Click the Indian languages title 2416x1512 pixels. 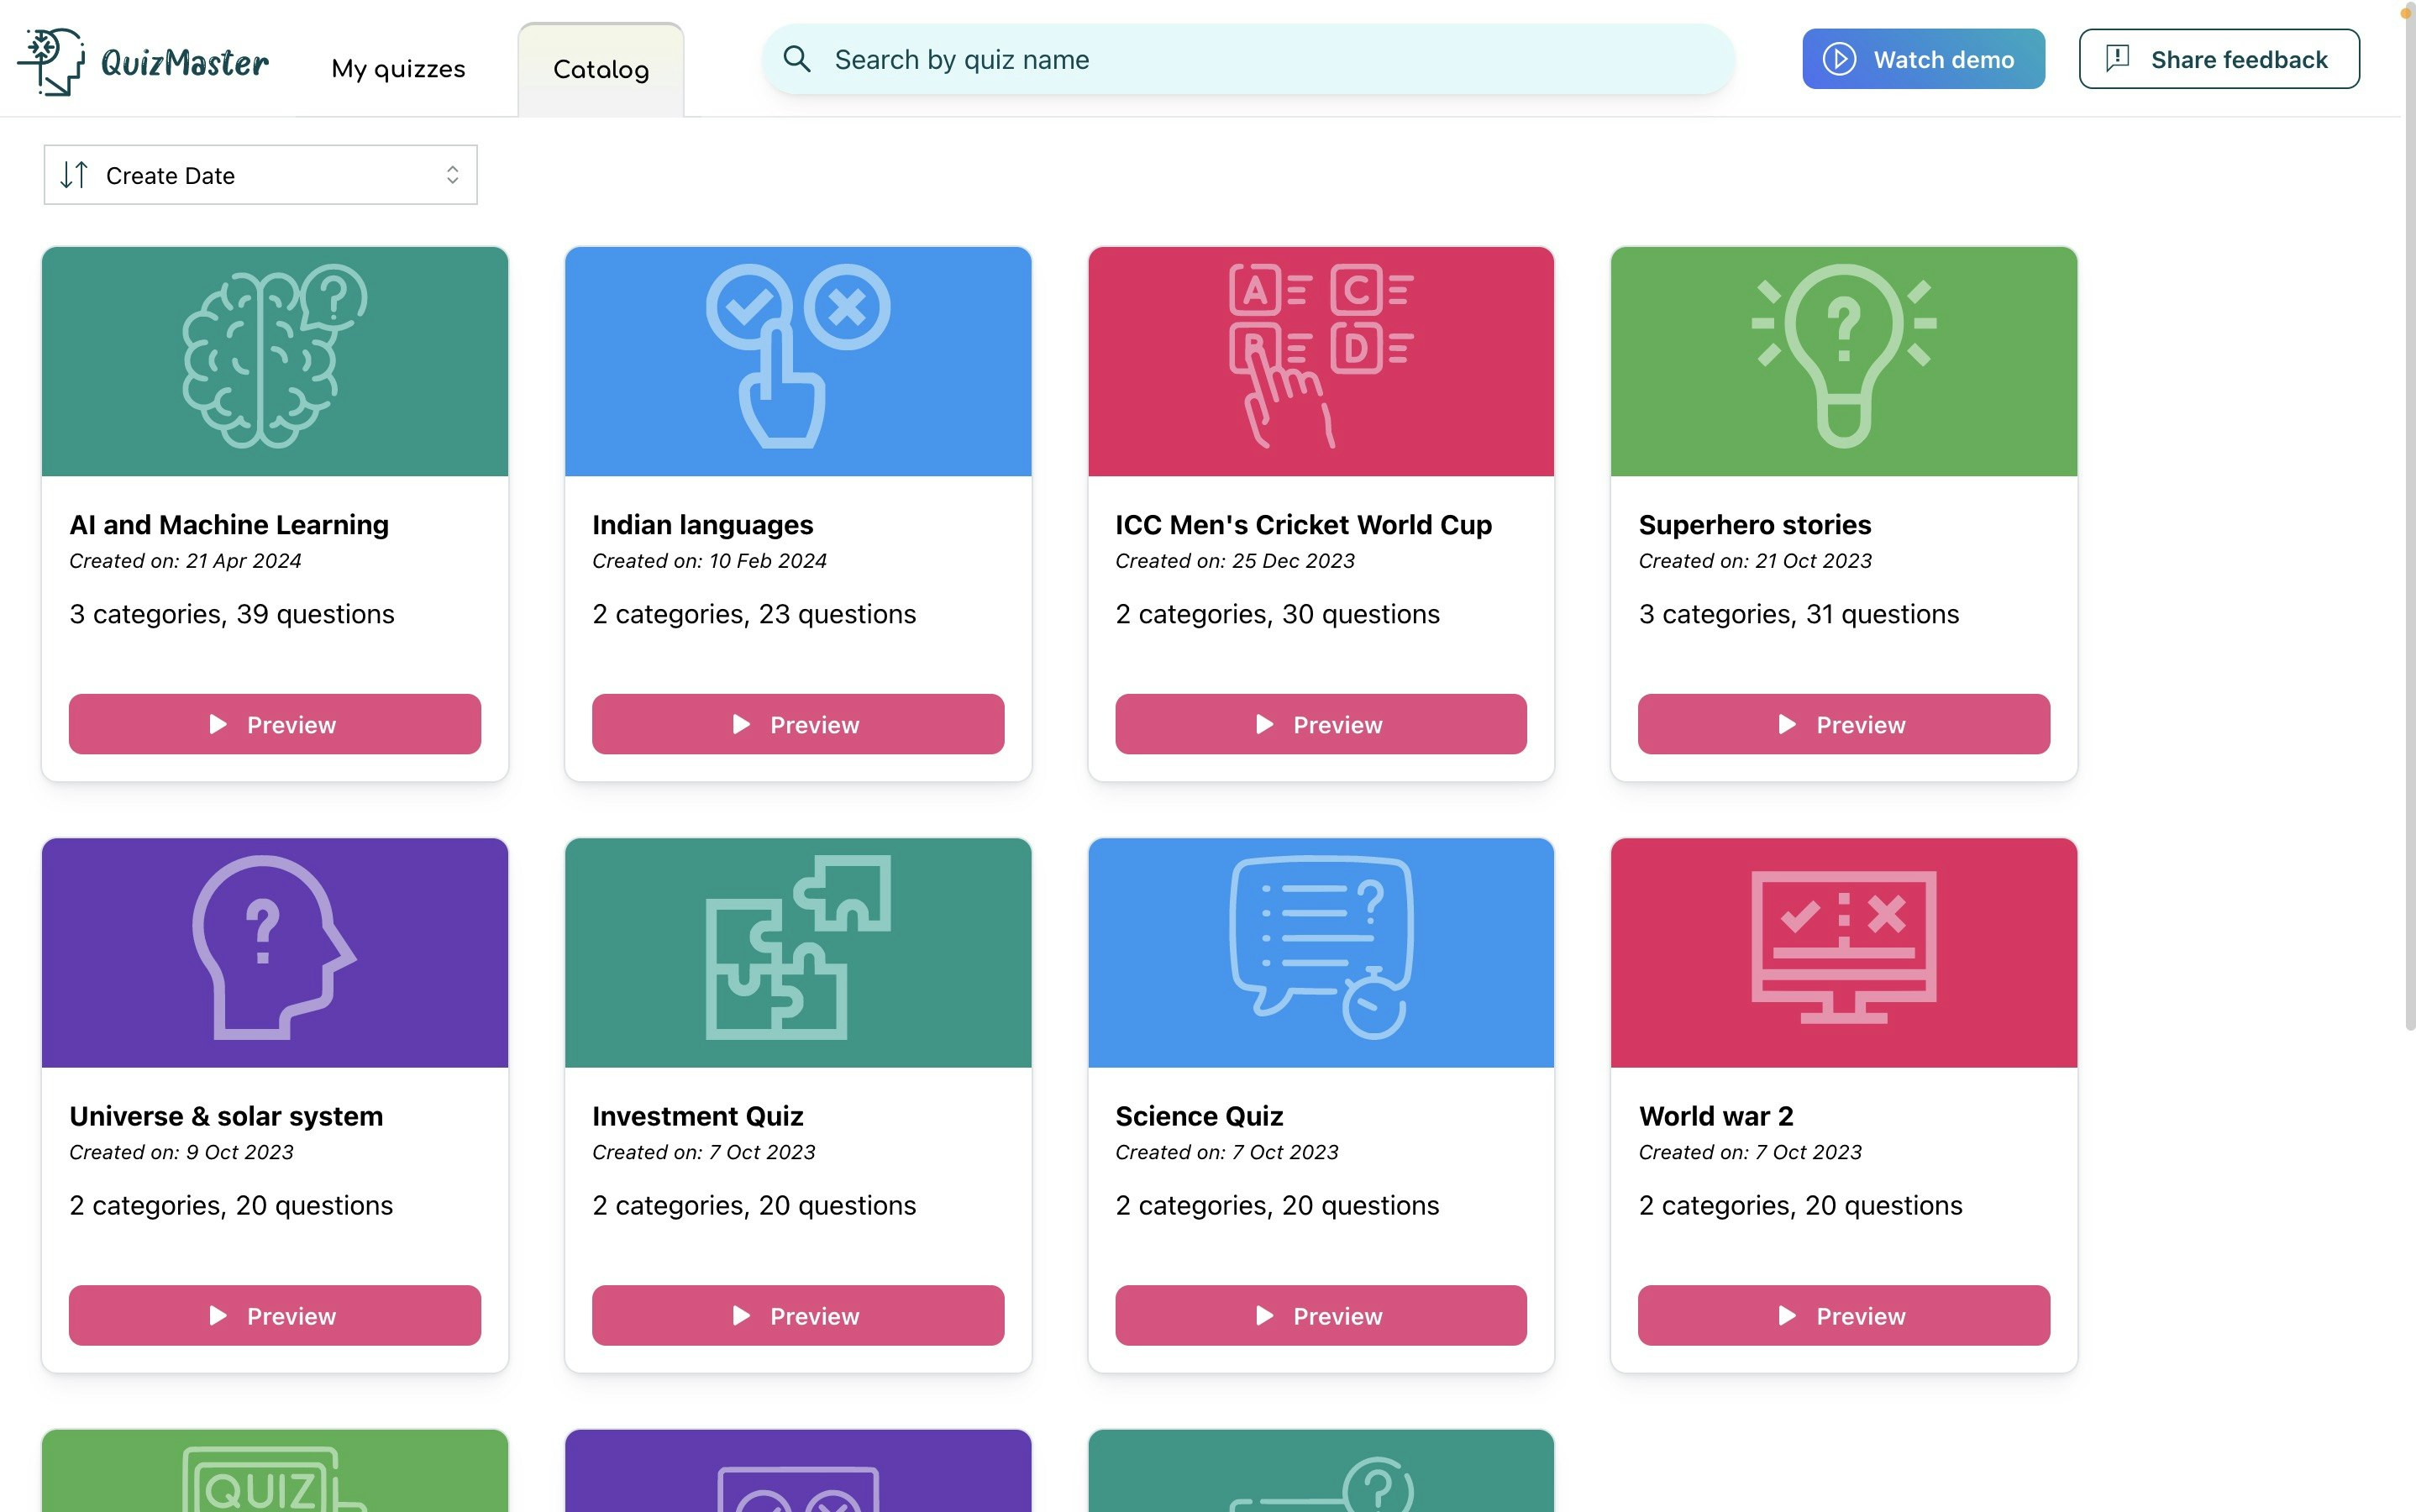tap(703, 524)
